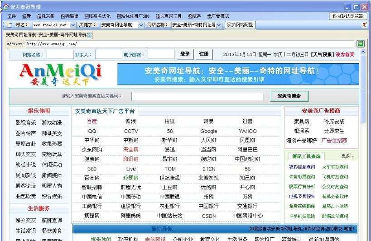Click the 设为首页 link
Image resolution: width=371 pixels, height=241 pixels.
345,55
